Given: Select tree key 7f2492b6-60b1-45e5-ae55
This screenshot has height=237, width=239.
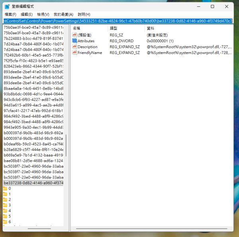Looking at the screenshot, I should click(x=33, y=55).
